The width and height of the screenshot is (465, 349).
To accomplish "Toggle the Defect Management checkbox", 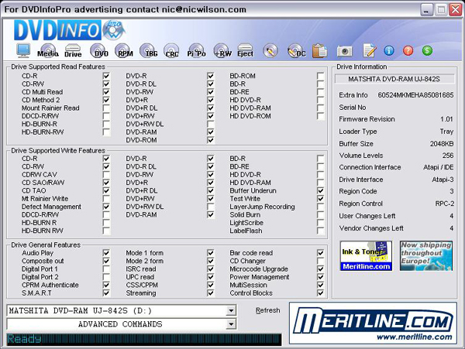I will (x=106, y=207).
